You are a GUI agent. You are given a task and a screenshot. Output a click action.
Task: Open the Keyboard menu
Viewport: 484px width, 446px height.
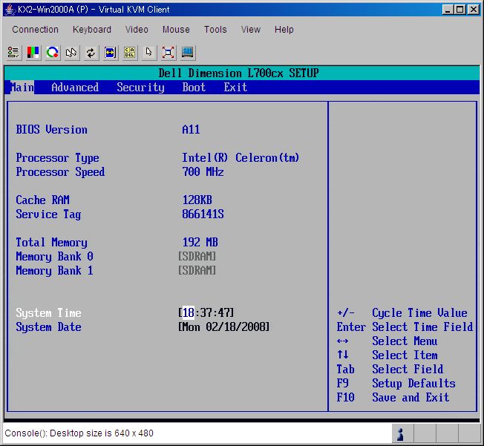(x=92, y=30)
